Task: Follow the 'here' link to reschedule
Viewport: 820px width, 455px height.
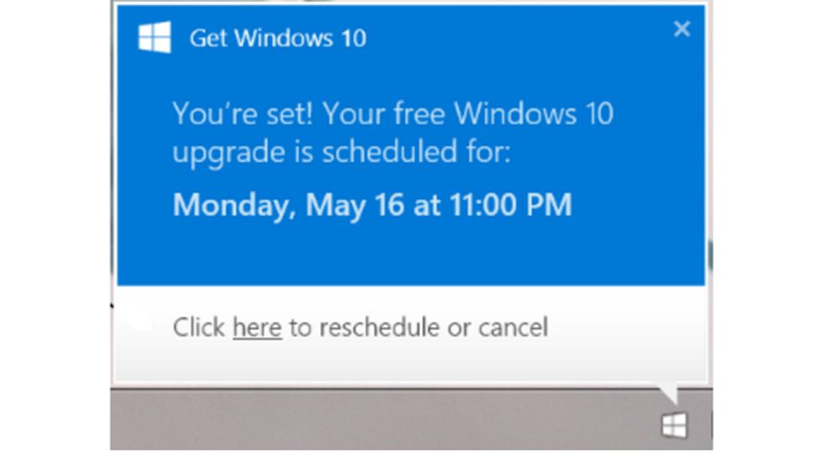Action: pos(257,327)
